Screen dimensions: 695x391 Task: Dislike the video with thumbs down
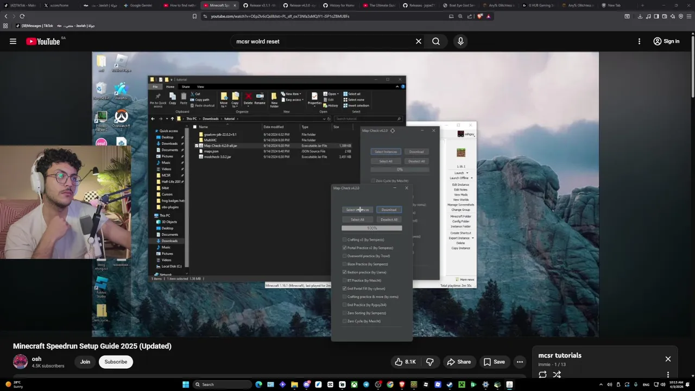pyautogui.click(x=430, y=362)
